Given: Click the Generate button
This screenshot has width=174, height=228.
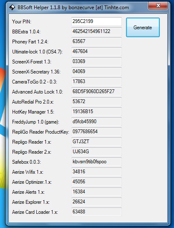Looking at the screenshot, I should [143, 27].
